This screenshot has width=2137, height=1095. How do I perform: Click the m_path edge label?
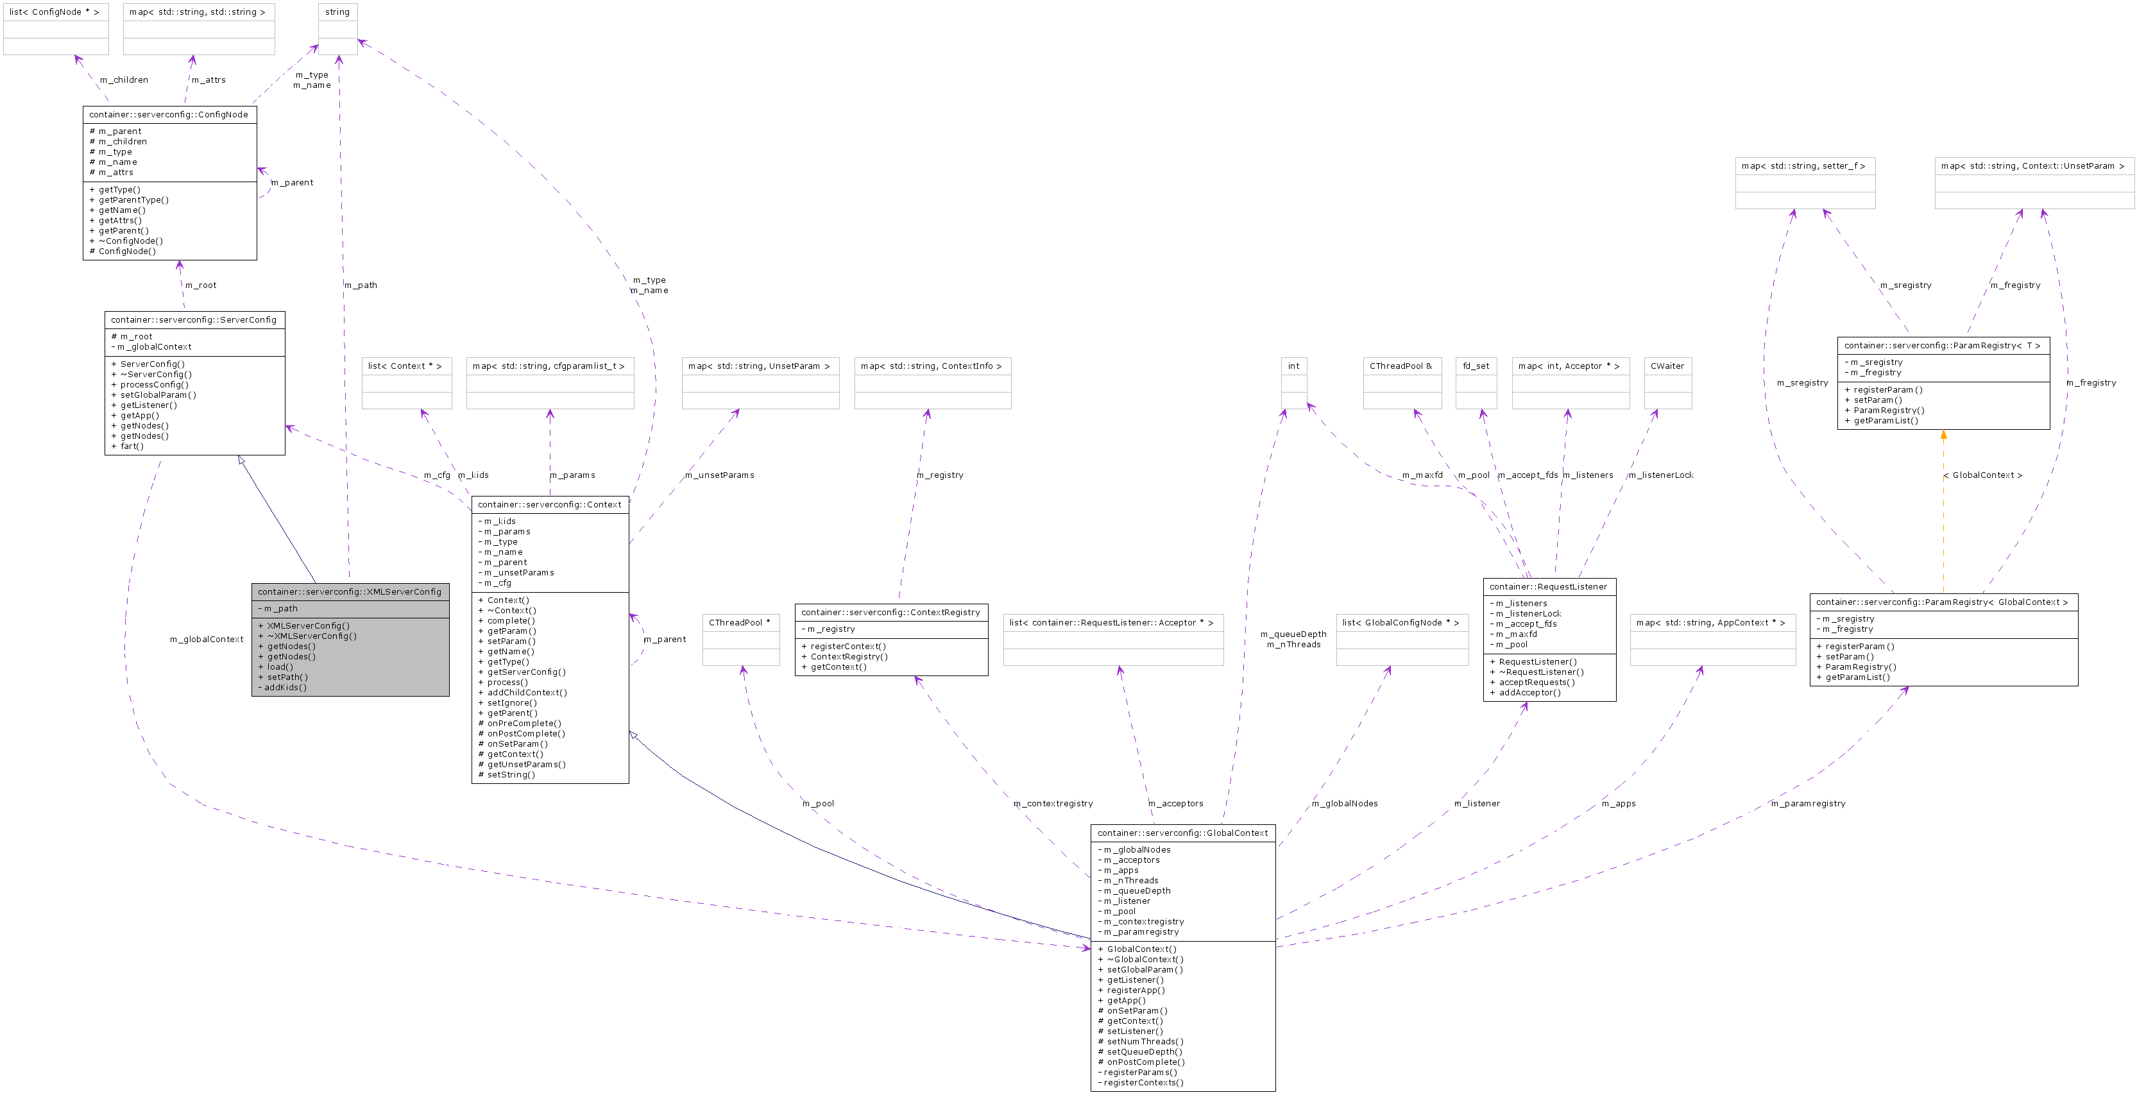tap(361, 285)
